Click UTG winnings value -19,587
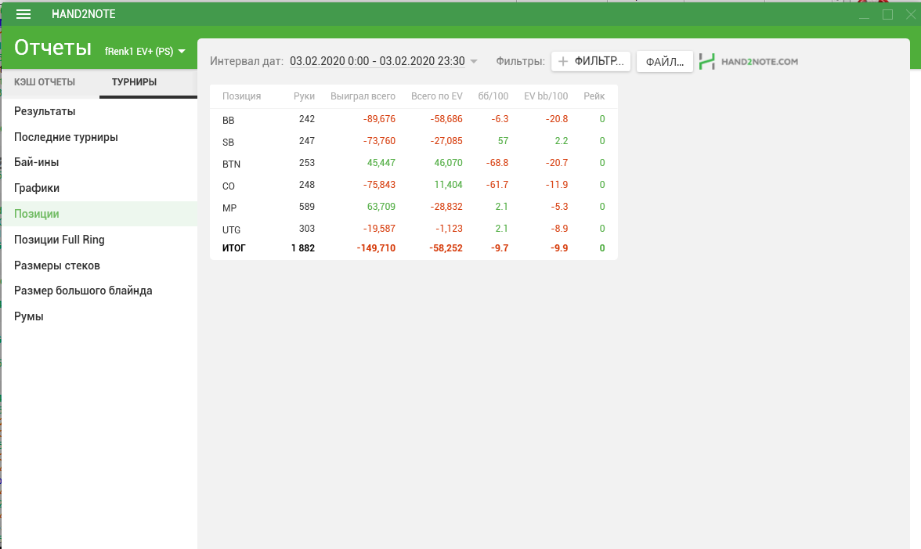The height and width of the screenshot is (549, 921). coord(379,229)
